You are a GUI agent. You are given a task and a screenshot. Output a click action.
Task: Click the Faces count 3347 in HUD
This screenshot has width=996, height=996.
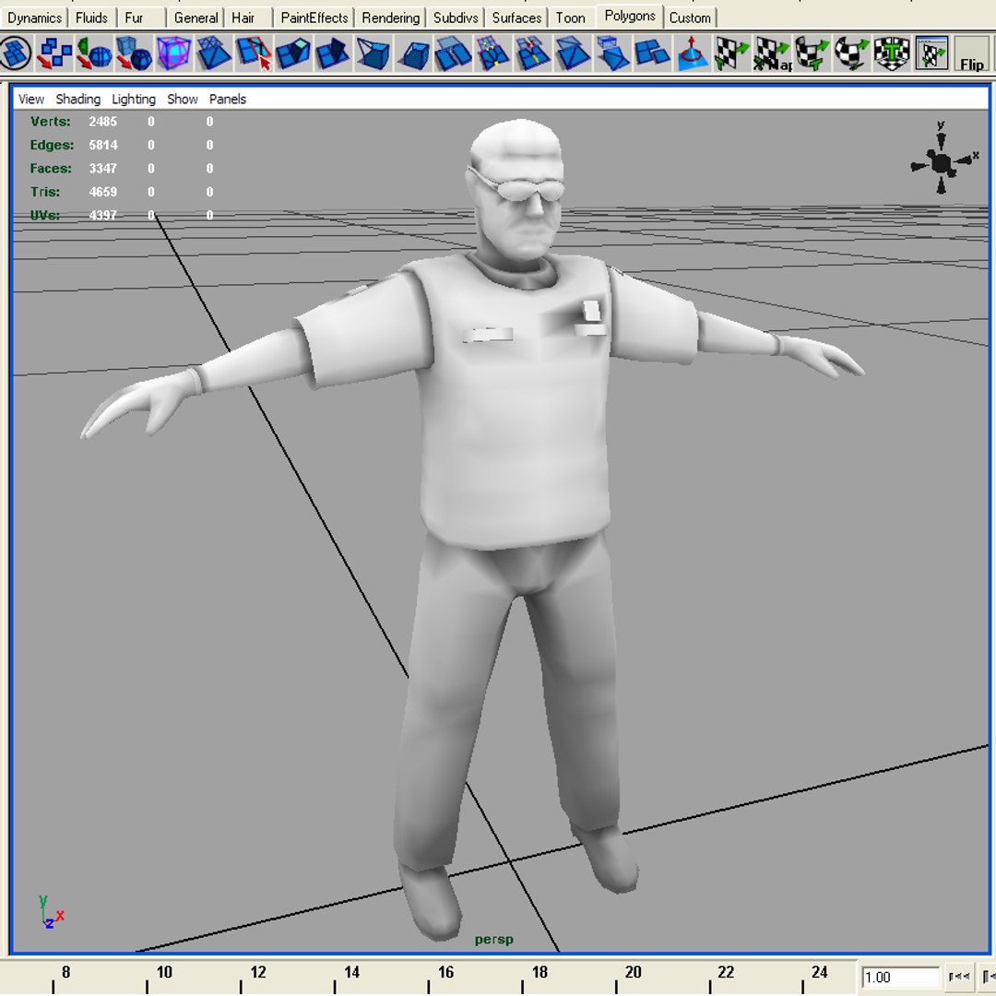click(103, 169)
